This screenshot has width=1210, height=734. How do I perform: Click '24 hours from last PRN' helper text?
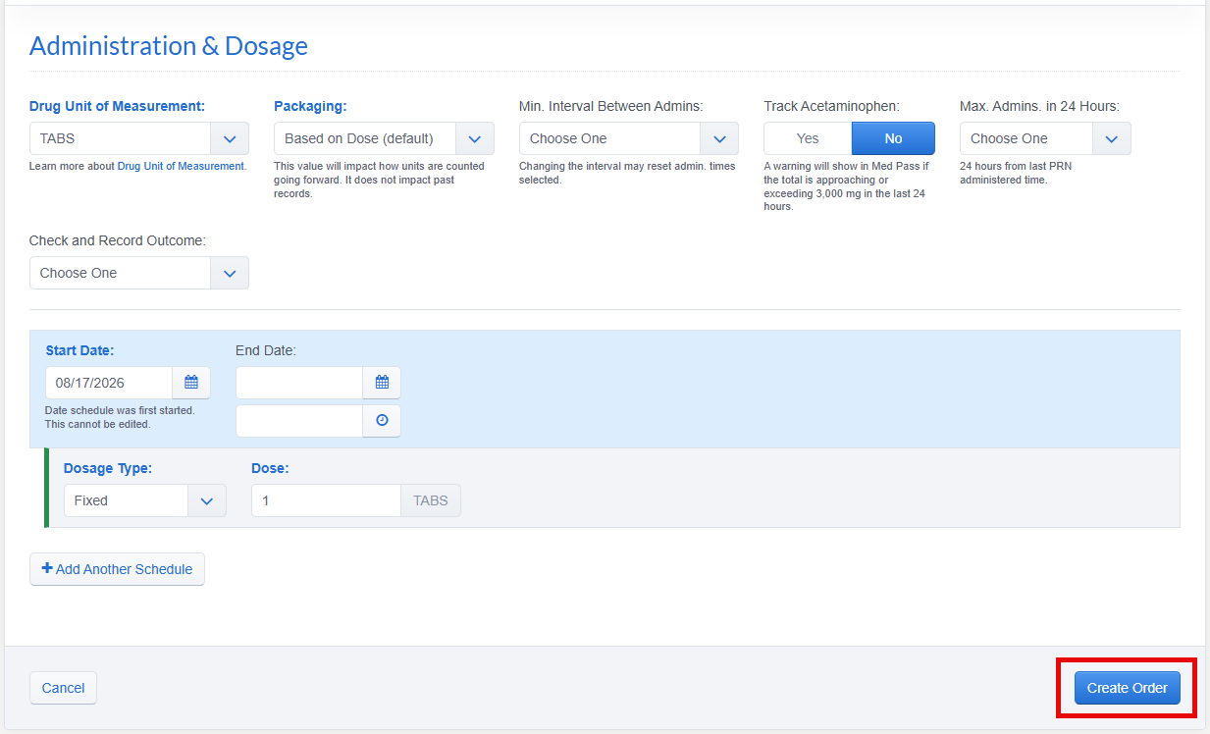tap(1016, 173)
